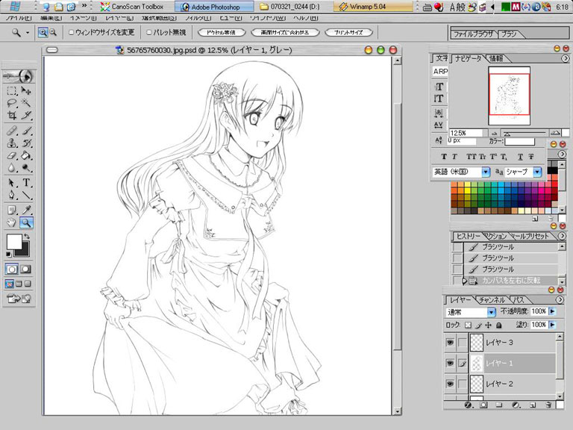Viewport: 573px width, 430px height.
Task: Switch to 情報 tab
Action: click(x=496, y=58)
